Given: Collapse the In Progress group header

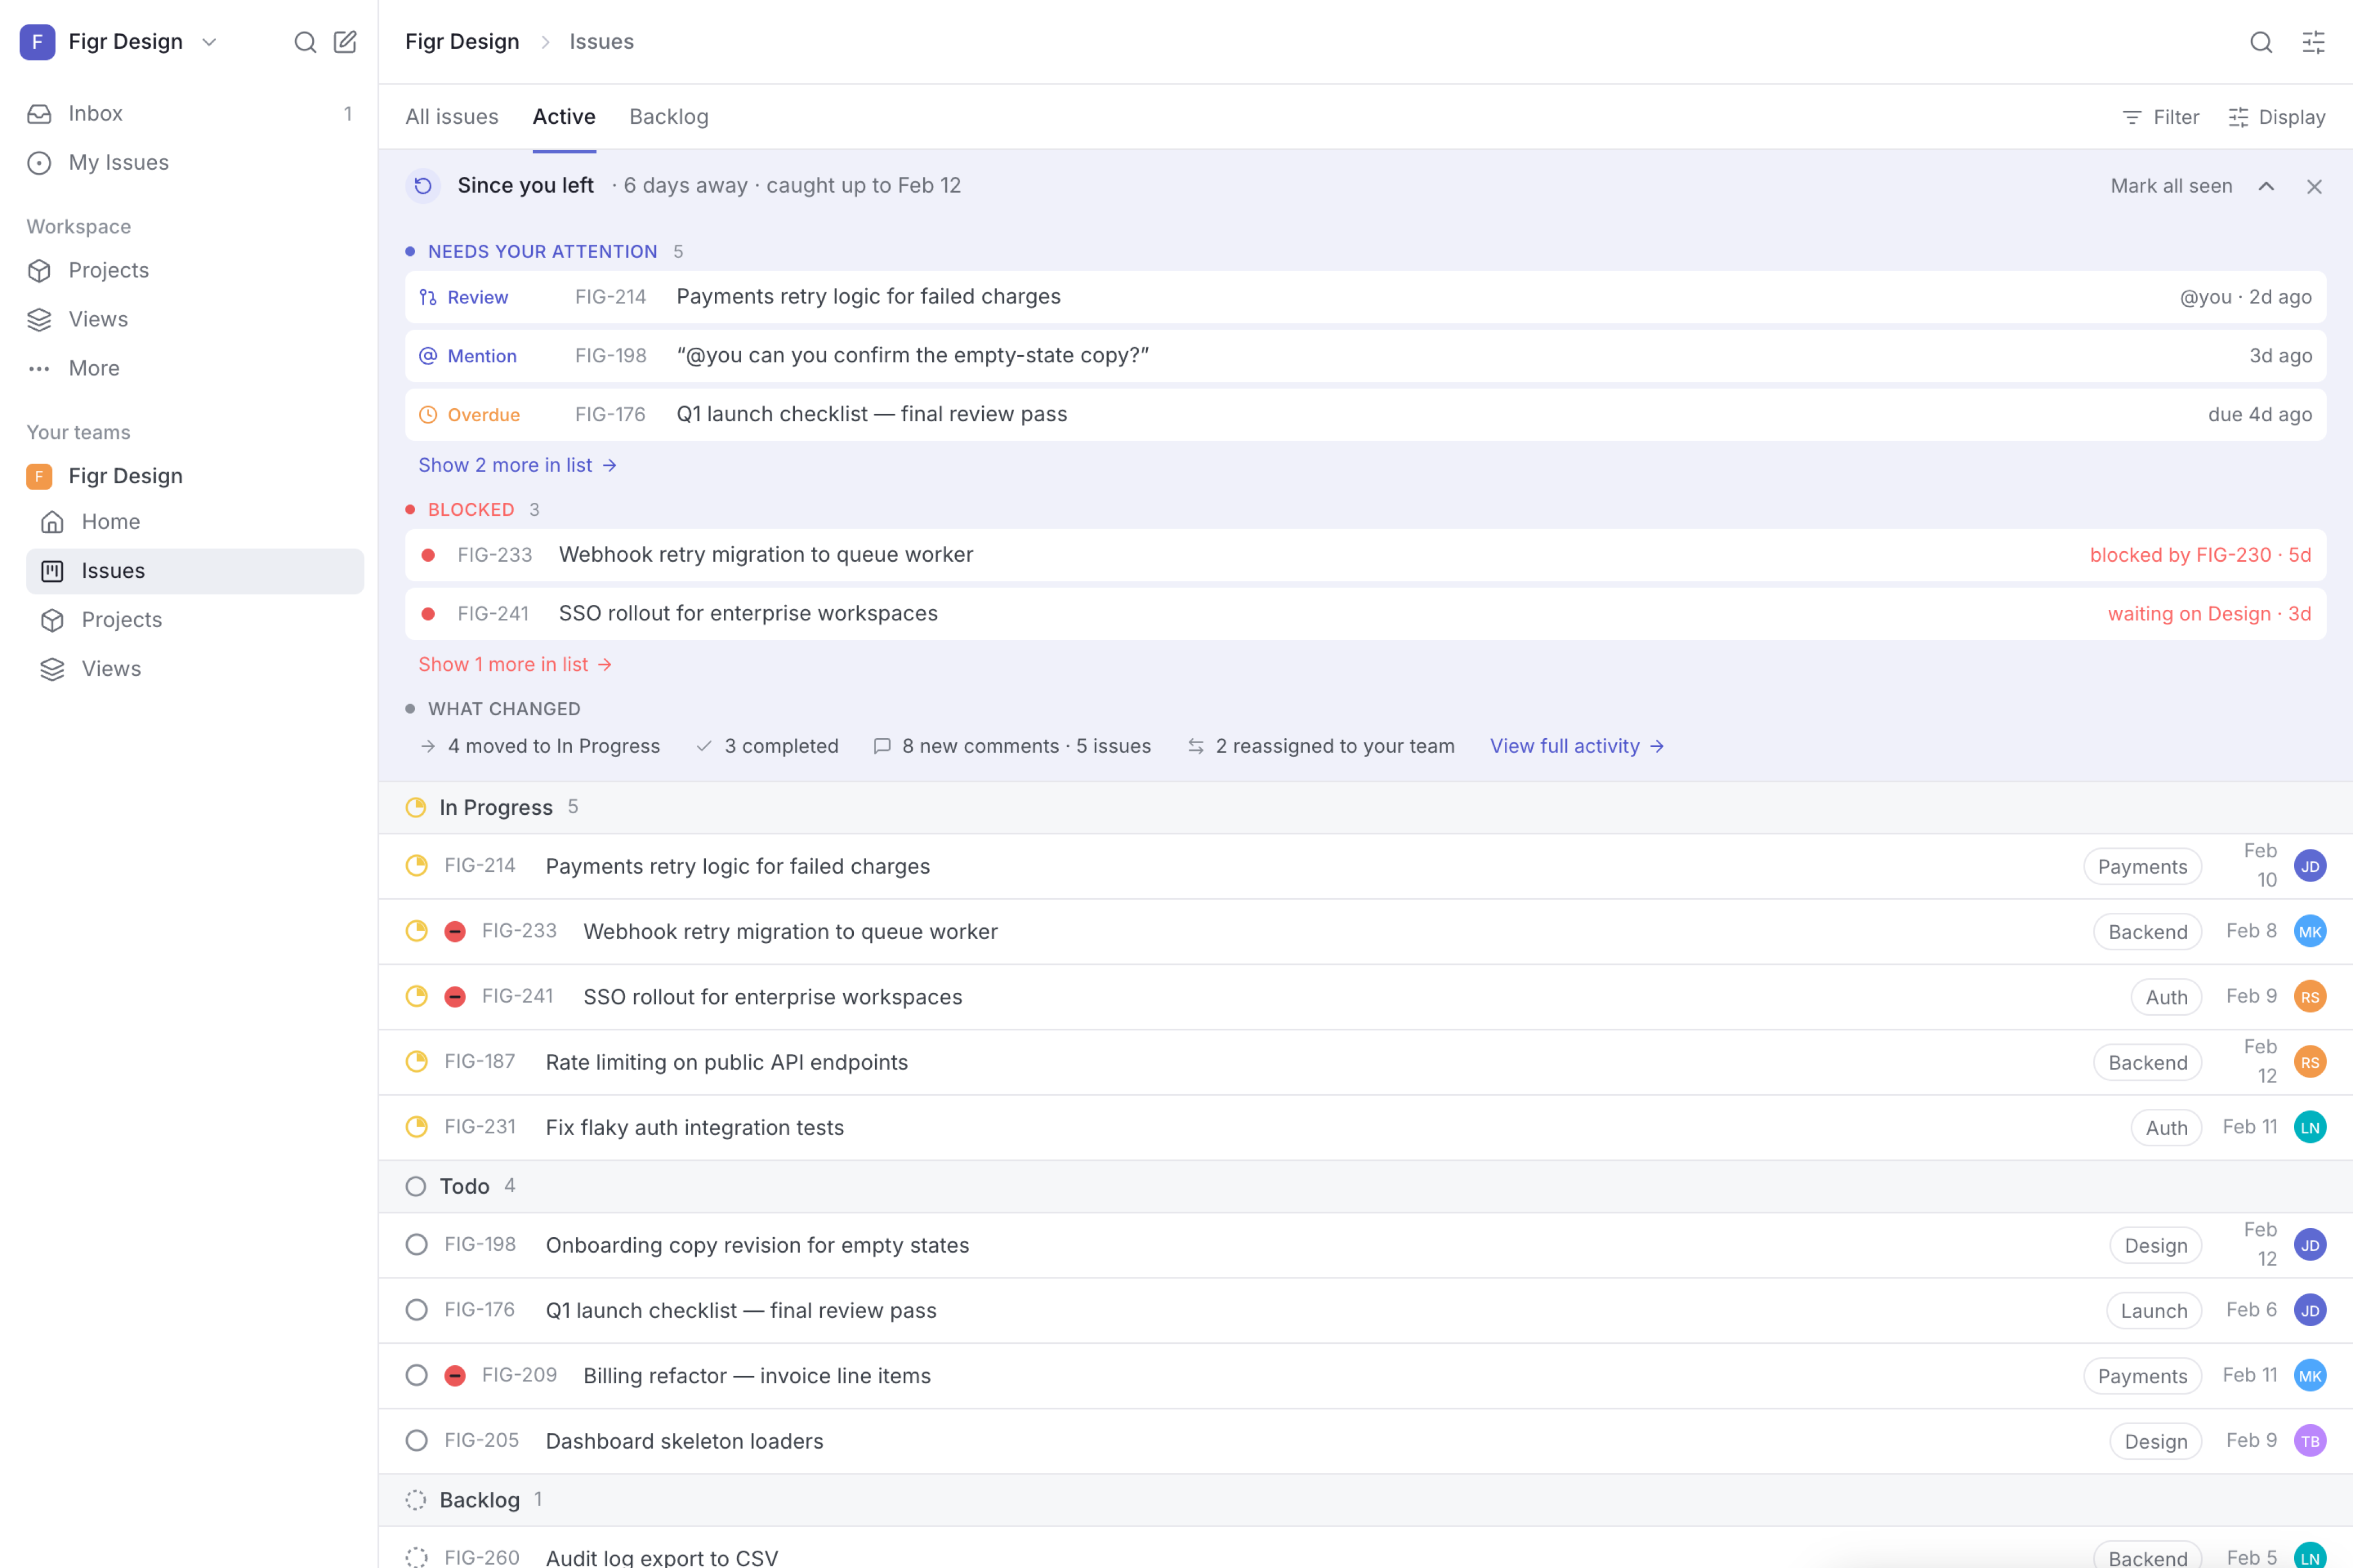Looking at the screenshot, I should click(x=1366, y=808).
